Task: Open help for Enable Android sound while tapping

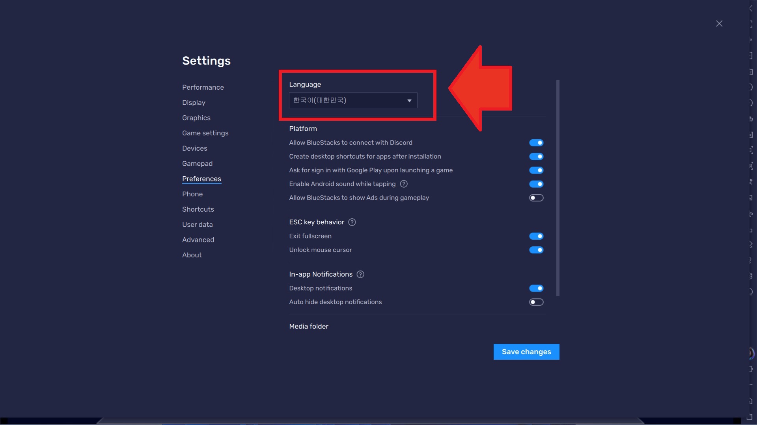Action: (404, 184)
